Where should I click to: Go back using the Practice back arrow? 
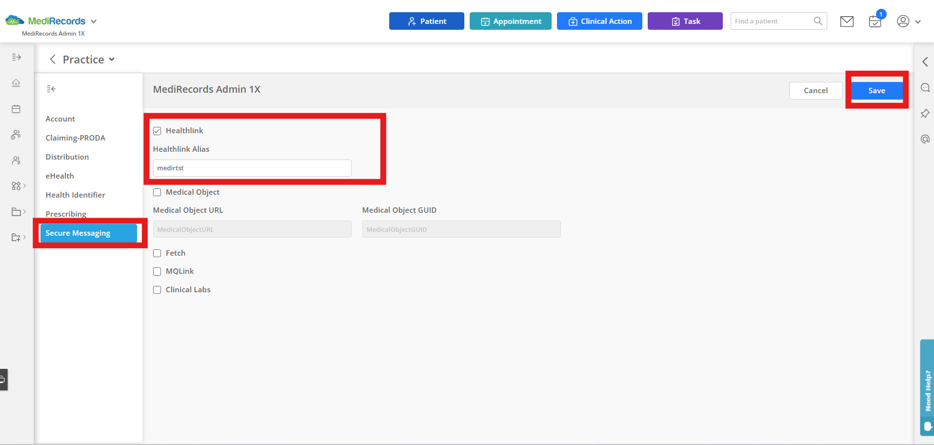pyautogui.click(x=53, y=60)
